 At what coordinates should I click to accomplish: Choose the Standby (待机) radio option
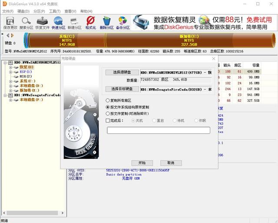click(179, 120)
